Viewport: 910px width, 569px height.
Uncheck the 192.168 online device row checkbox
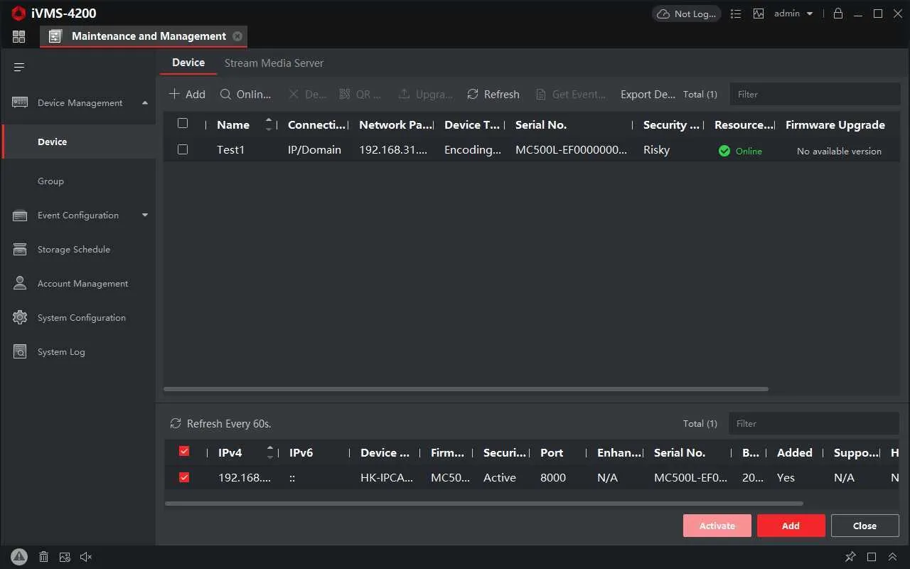point(184,478)
